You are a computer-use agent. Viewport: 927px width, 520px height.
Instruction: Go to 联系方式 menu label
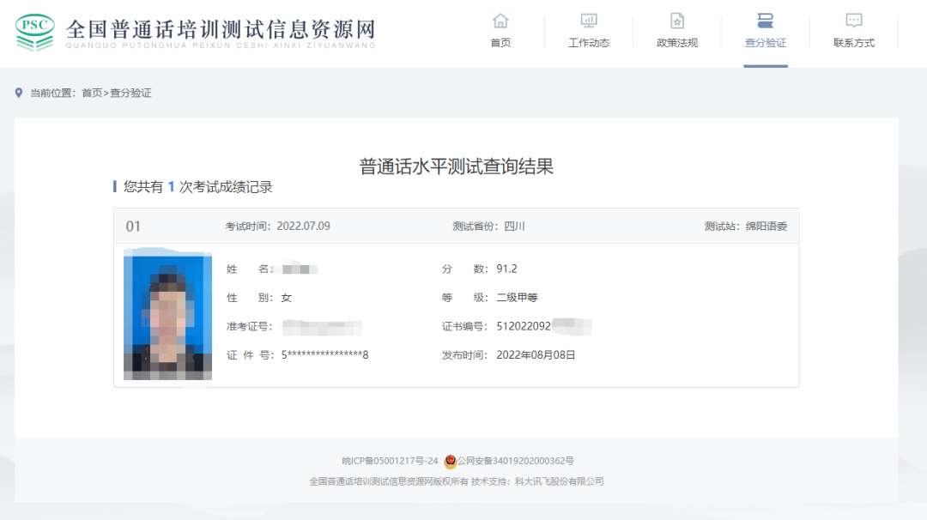[854, 43]
